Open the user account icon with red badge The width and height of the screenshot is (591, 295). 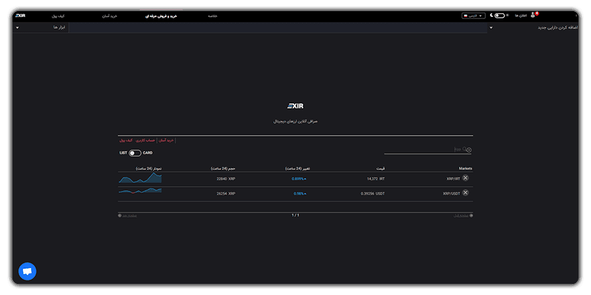pyautogui.click(x=533, y=15)
